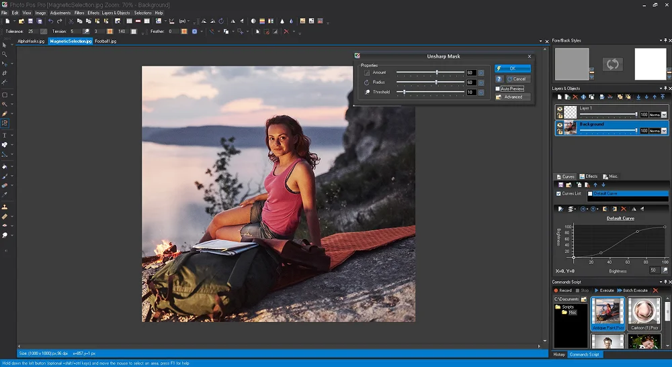The width and height of the screenshot is (672, 367).
Task: Click the Undo arrow in the toolbar
Action: (50, 21)
